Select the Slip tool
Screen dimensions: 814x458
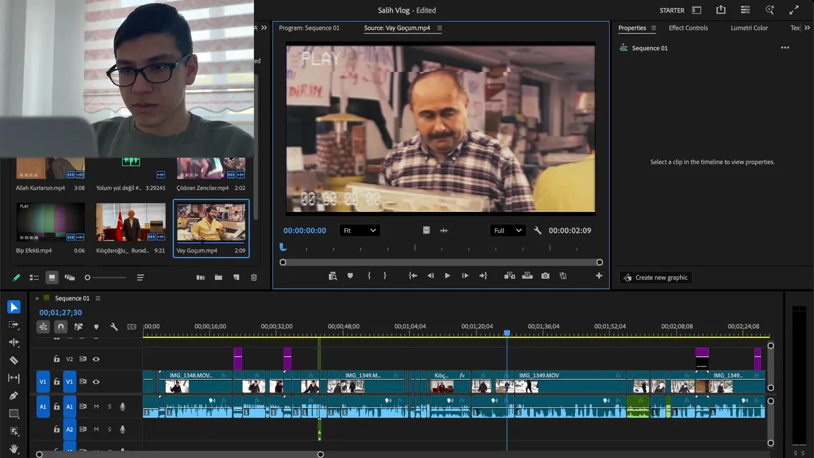[14, 378]
